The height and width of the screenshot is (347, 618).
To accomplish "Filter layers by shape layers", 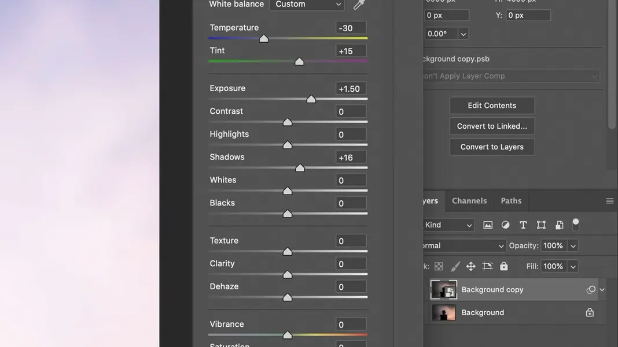I will pos(541,225).
